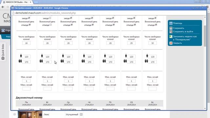This screenshot has height=118, width=210.
Task: Click Люкс room photo thumbnail
Action: (x=30, y=114)
